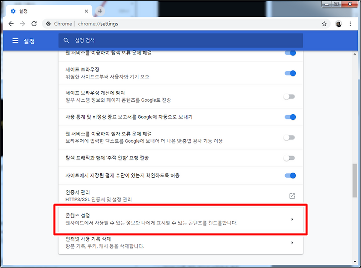Click the 인터넷 사용 기록 삭제 title

(x=88, y=239)
